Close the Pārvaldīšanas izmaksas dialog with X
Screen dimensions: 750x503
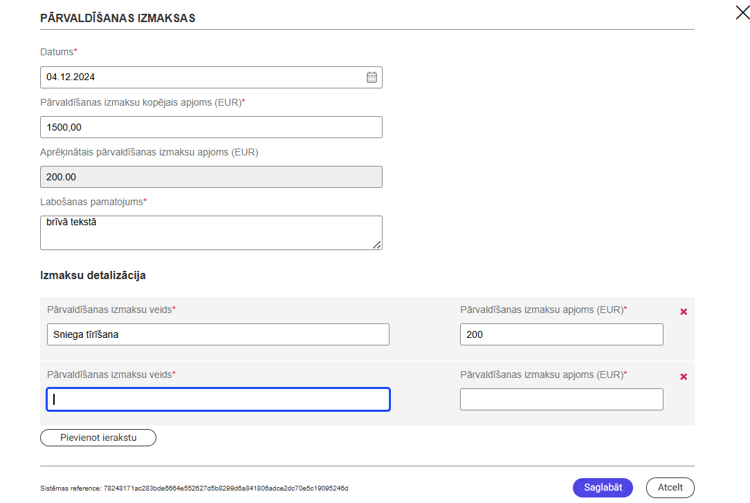[x=742, y=12]
